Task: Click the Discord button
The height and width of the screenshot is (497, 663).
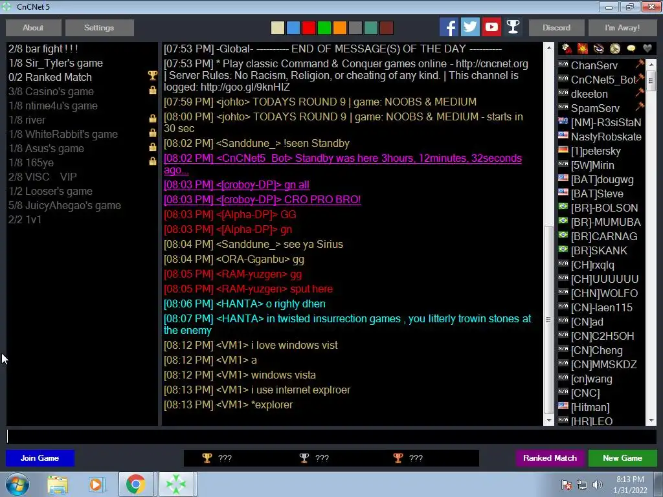Action: 556,28
